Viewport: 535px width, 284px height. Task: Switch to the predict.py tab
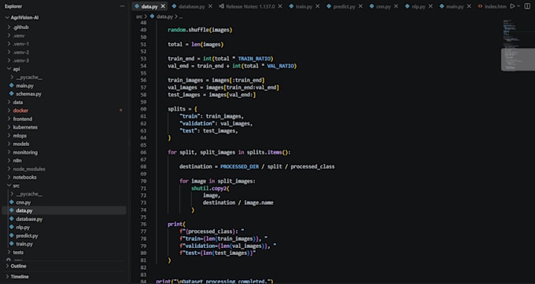(344, 6)
